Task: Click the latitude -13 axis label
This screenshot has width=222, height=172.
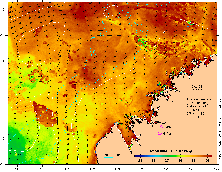Action: coord(3,35)
